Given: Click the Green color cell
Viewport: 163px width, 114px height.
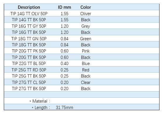Looking at the screenshot, I should click(x=86, y=38).
